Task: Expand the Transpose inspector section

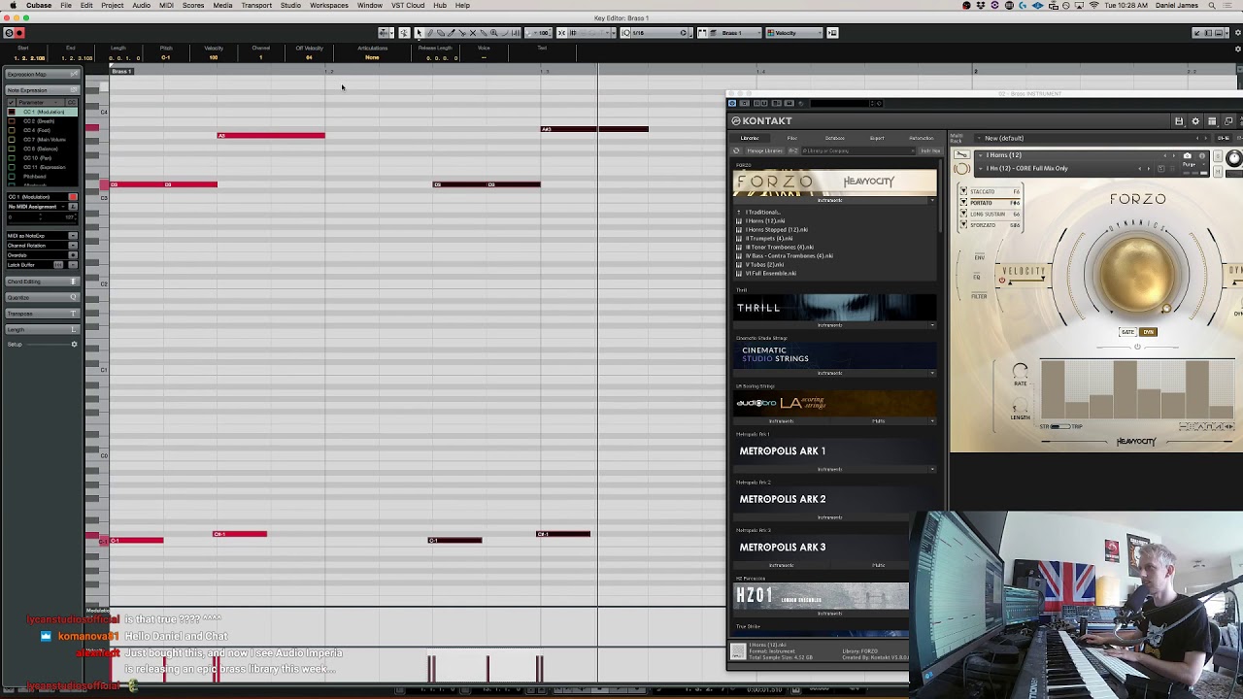Action: pyautogui.click(x=43, y=314)
